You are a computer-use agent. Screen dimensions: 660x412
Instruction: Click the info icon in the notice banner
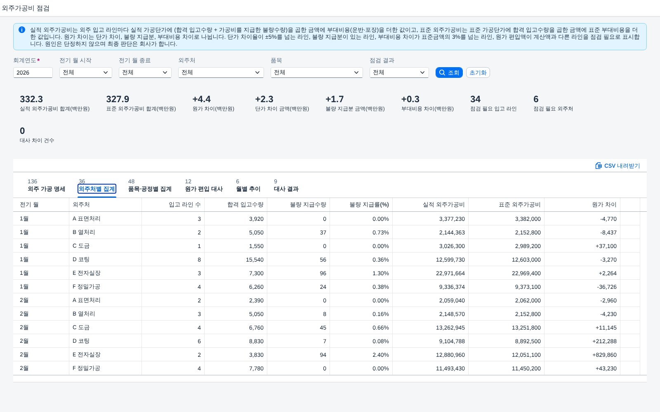[22, 30]
